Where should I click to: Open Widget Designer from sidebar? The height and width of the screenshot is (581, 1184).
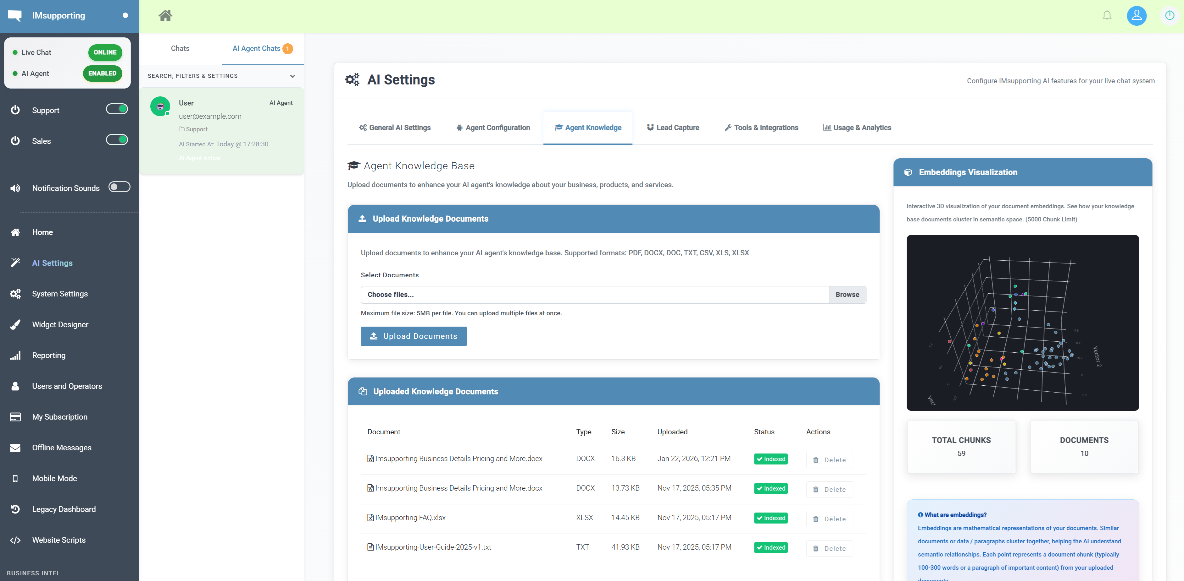tap(60, 324)
